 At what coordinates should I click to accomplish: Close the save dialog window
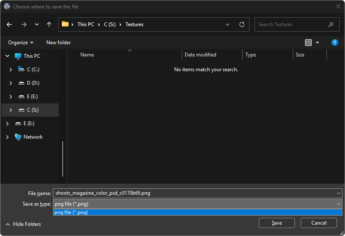pos(338,6)
